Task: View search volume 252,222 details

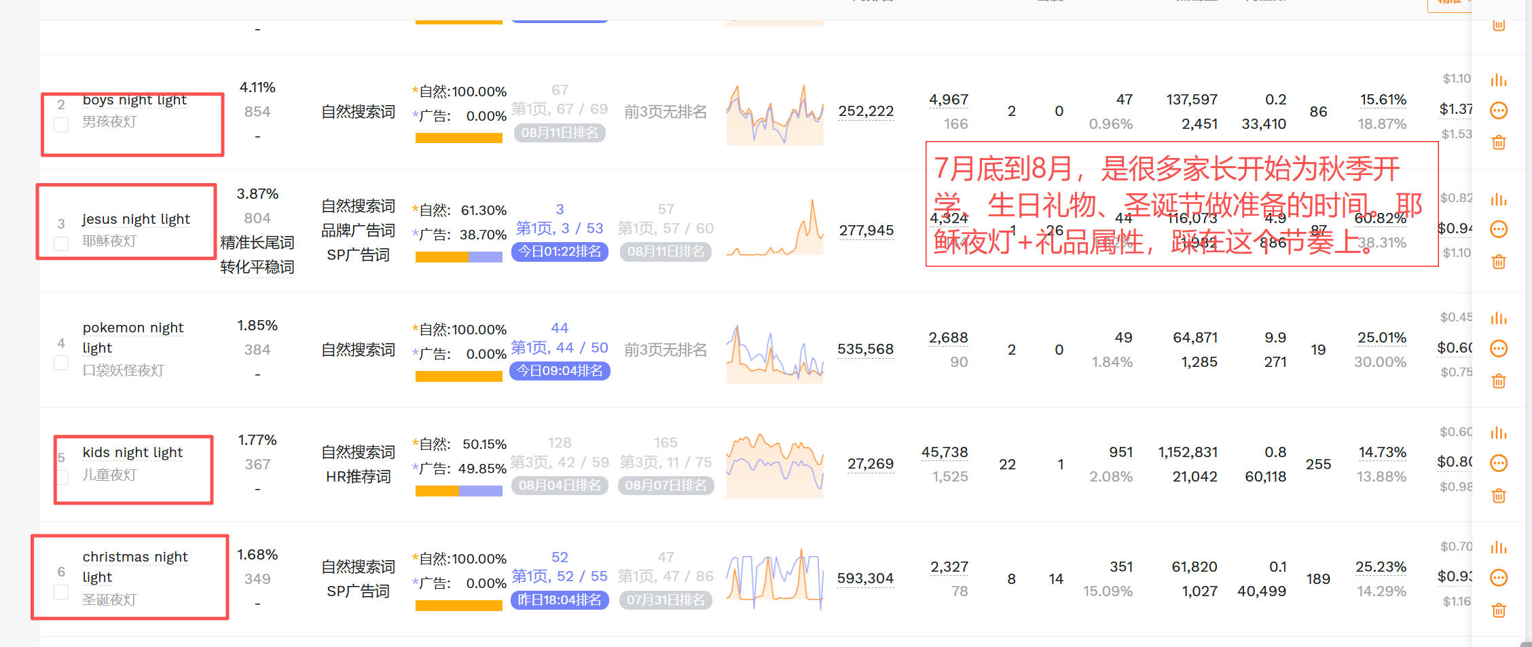Action: (866, 111)
